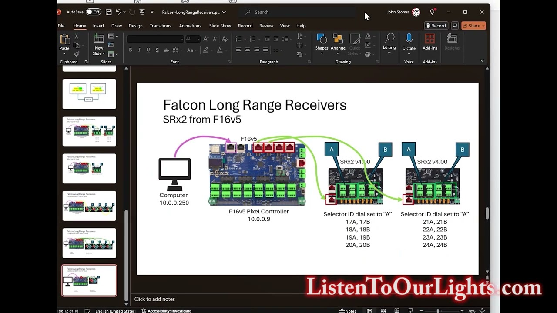
Task: Click the John Storms account name
Action: [398, 12]
